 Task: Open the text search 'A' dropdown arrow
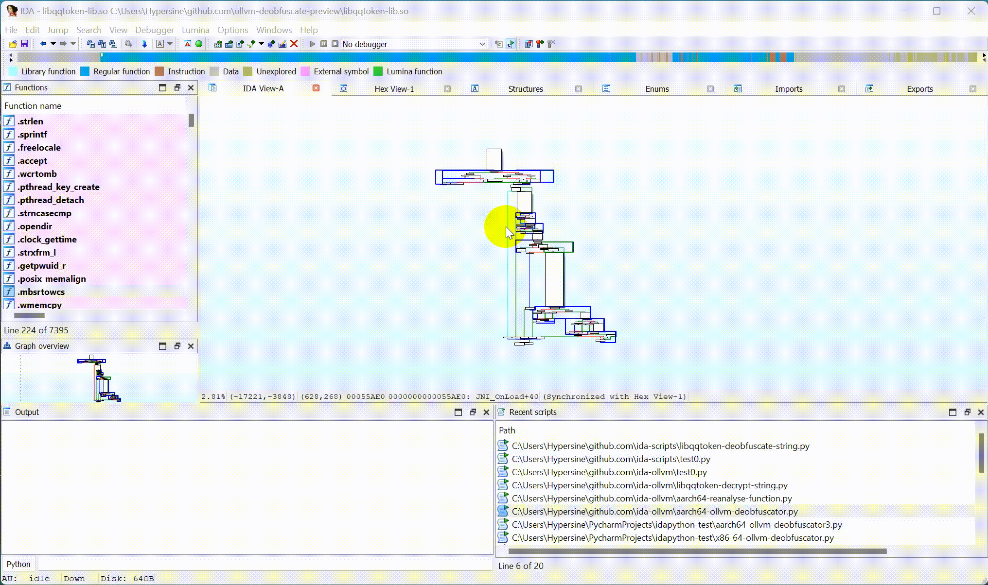(170, 44)
